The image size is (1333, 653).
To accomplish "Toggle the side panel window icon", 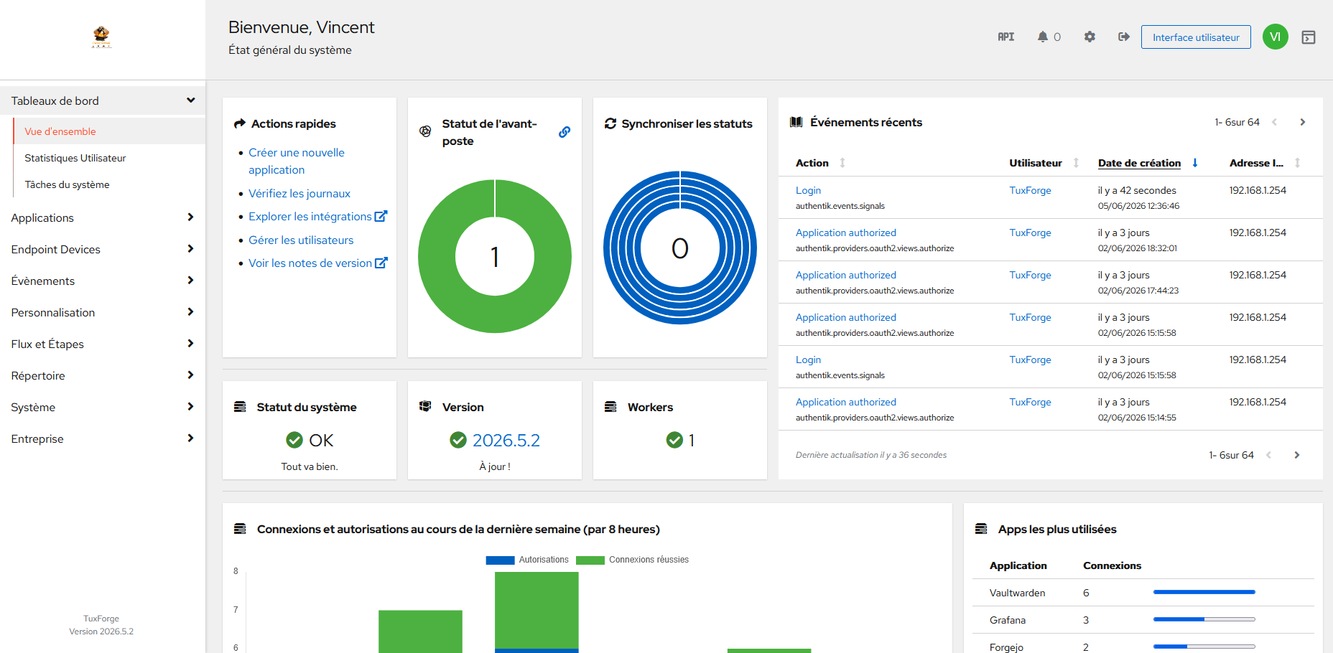I will click(1309, 37).
